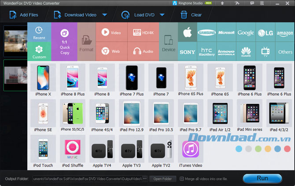
Task: Select the iPhone X profile
Action: (43, 80)
